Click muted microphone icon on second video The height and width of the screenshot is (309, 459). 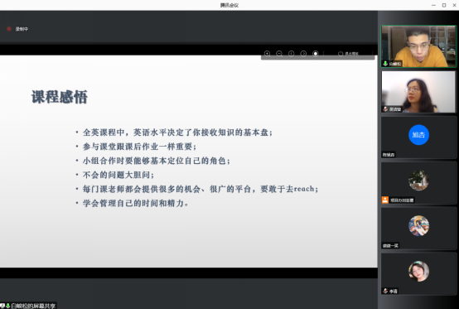click(385, 109)
